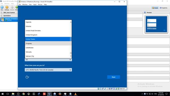The width and height of the screenshot is (170, 96).
Task: Open Vivaldi browser from the taskbar
Action: (x=44, y=94)
